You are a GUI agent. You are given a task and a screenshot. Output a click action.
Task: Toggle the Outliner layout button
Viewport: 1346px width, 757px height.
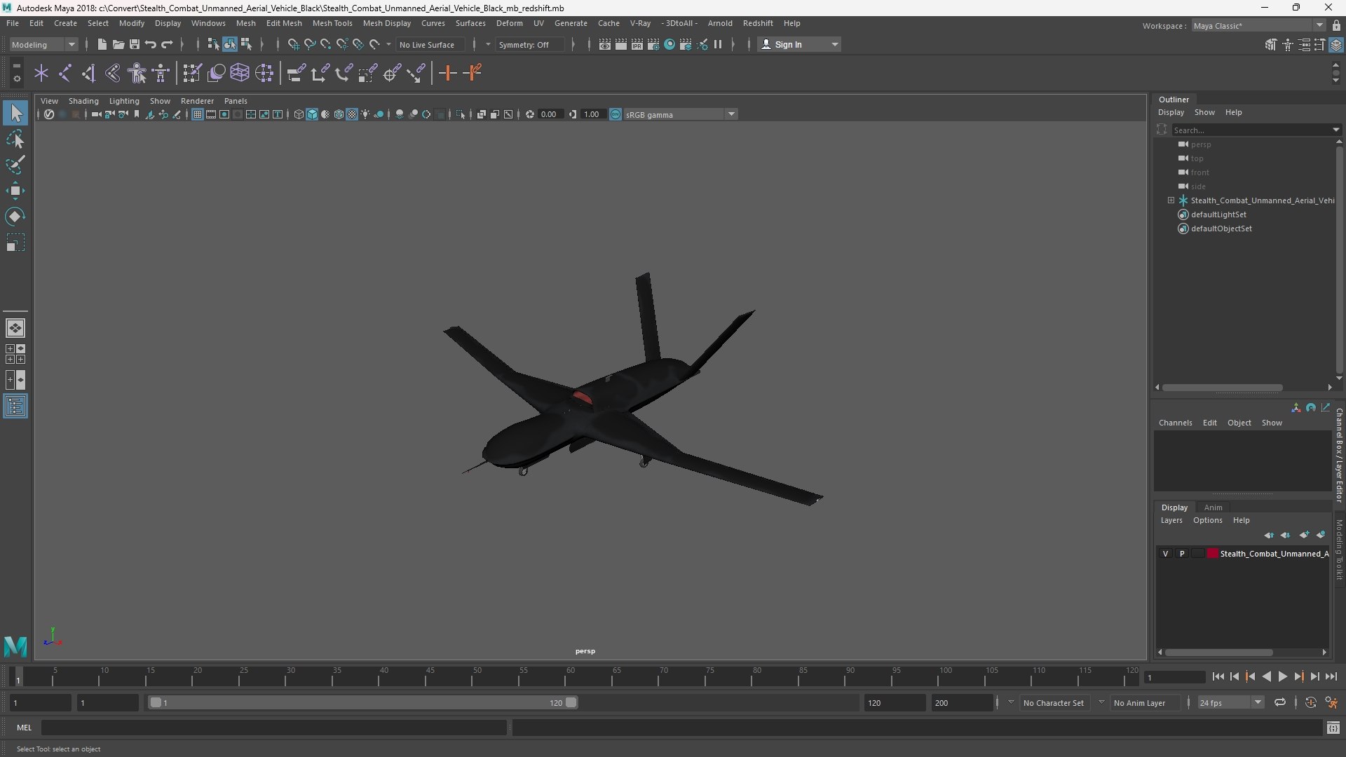15,407
